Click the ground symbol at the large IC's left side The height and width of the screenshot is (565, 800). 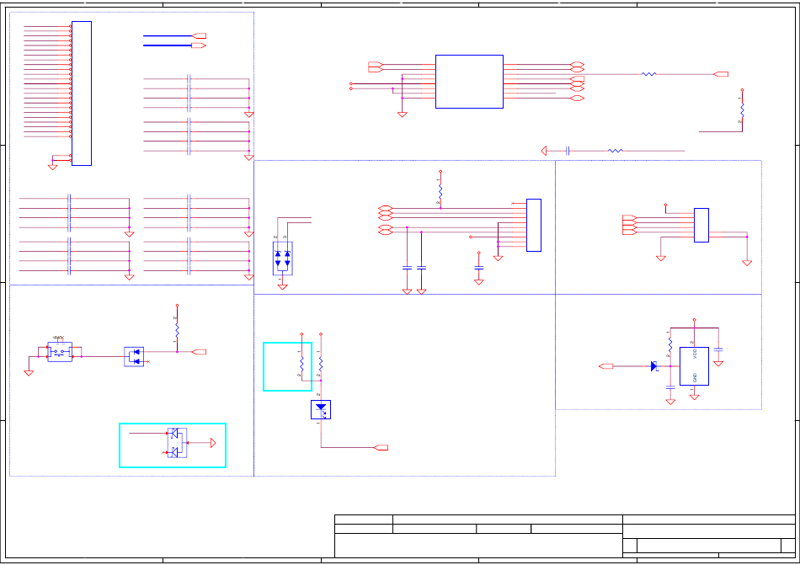coord(402,115)
